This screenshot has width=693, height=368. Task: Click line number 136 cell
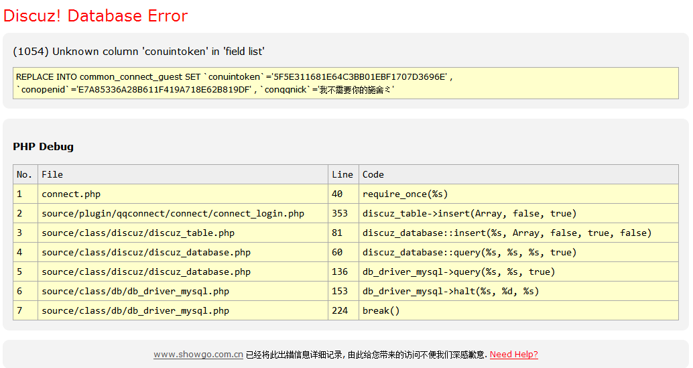(x=343, y=271)
